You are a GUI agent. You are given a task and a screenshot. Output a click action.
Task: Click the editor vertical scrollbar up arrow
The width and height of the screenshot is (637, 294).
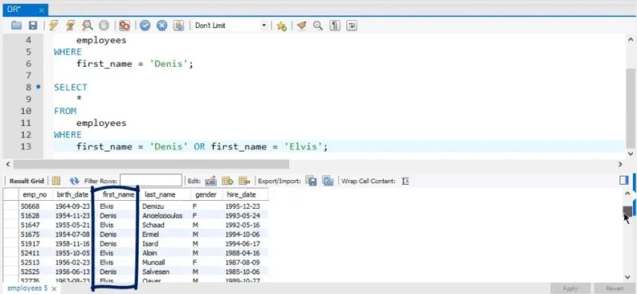631,40
